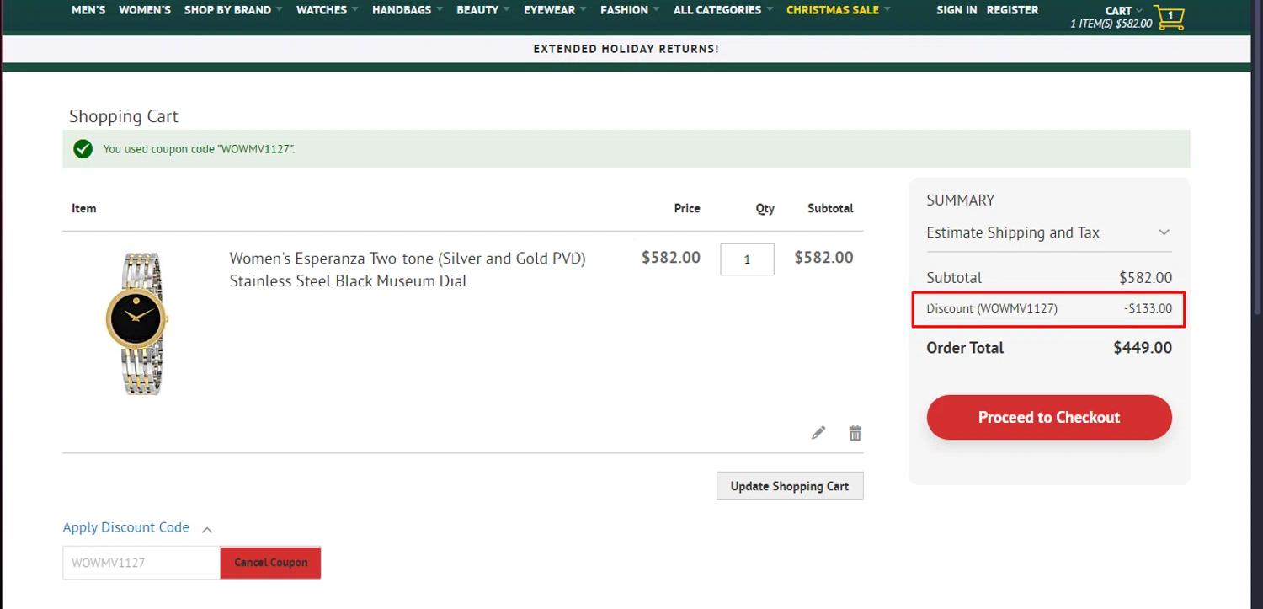Cancel the applied coupon

tap(270, 563)
